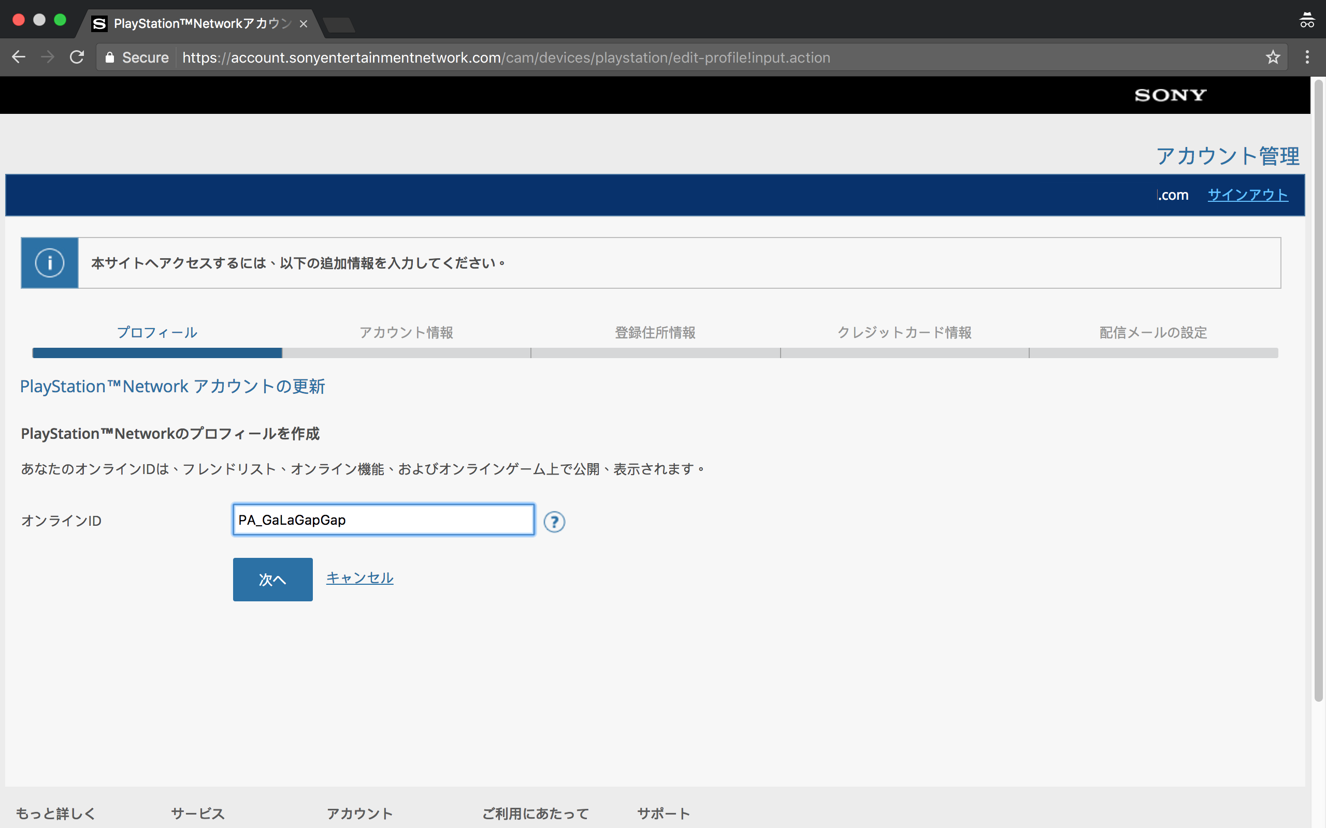Select the アカウント情報 step tab
This screenshot has height=828, width=1326.
406,332
